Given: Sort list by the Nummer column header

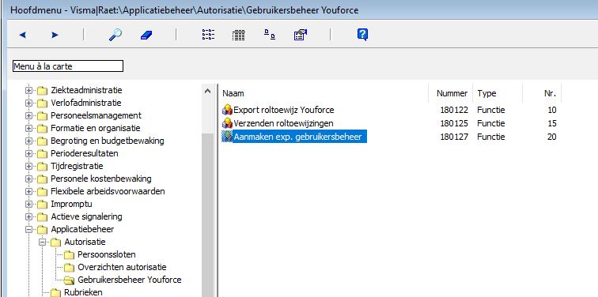Looking at the screenshot, I should click(452, 93).
